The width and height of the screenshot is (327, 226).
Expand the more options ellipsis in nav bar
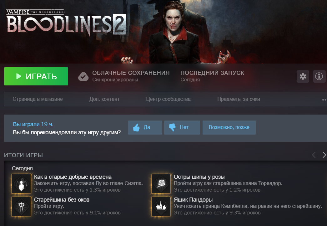(324, 100)
